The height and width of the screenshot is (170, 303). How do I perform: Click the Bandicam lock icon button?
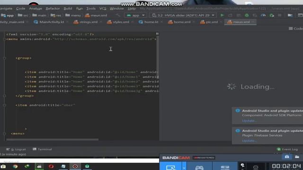click(287, 157)
